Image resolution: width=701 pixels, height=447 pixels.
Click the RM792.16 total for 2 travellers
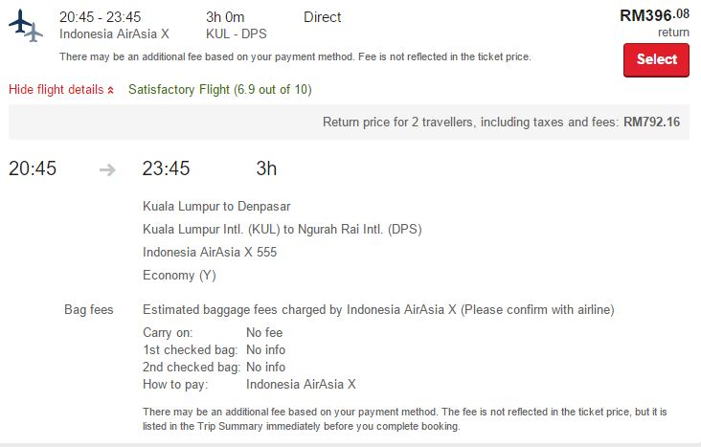pyautogui.click(x=651, y=122)
